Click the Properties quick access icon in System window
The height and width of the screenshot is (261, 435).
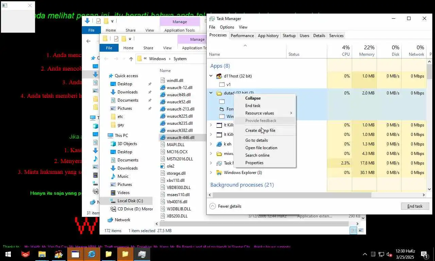pos(116,39)
